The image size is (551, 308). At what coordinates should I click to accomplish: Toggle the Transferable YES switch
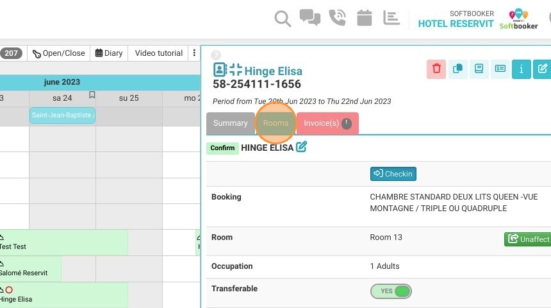pos(391,291)
